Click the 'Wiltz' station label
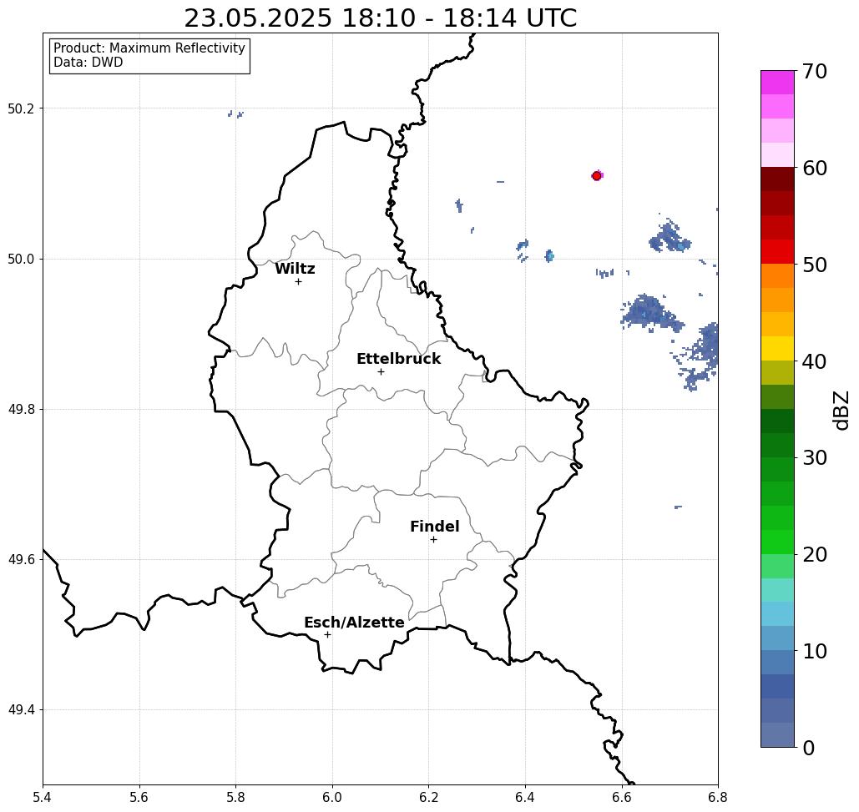859x812 pixels. 295,269
